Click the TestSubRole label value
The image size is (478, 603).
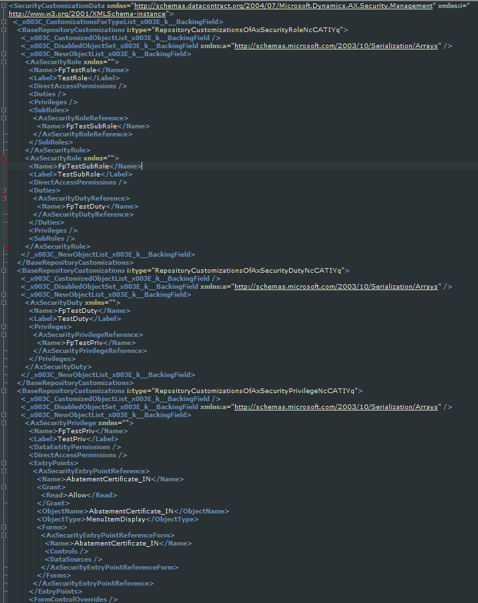coord(79,174)
